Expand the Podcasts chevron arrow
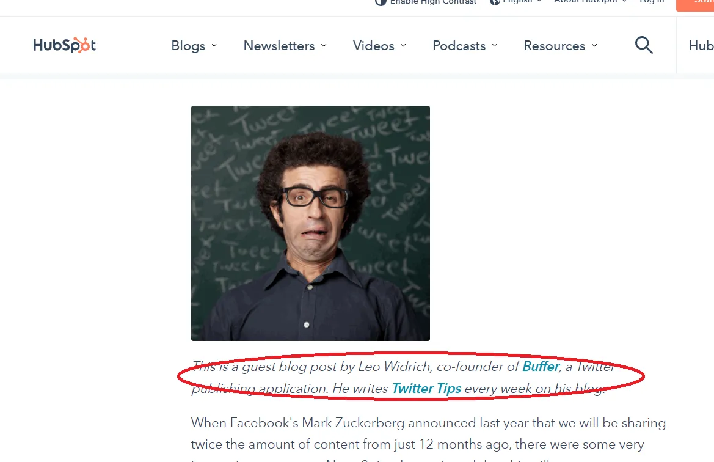Image resolution: width=714 pixels, height=462 pixels. tap(494, 45)
